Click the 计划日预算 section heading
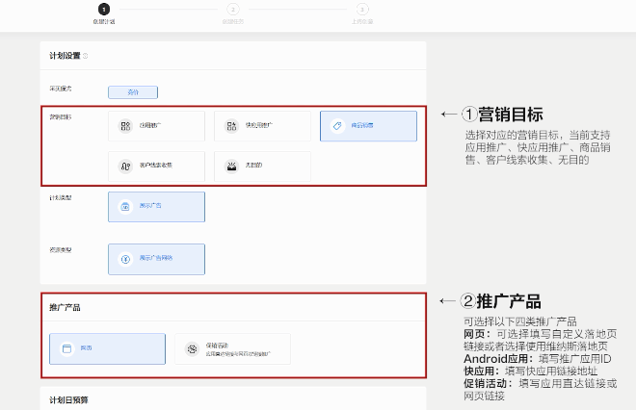The height and width of the screenshot is (410, 636). tap(68, 400)
